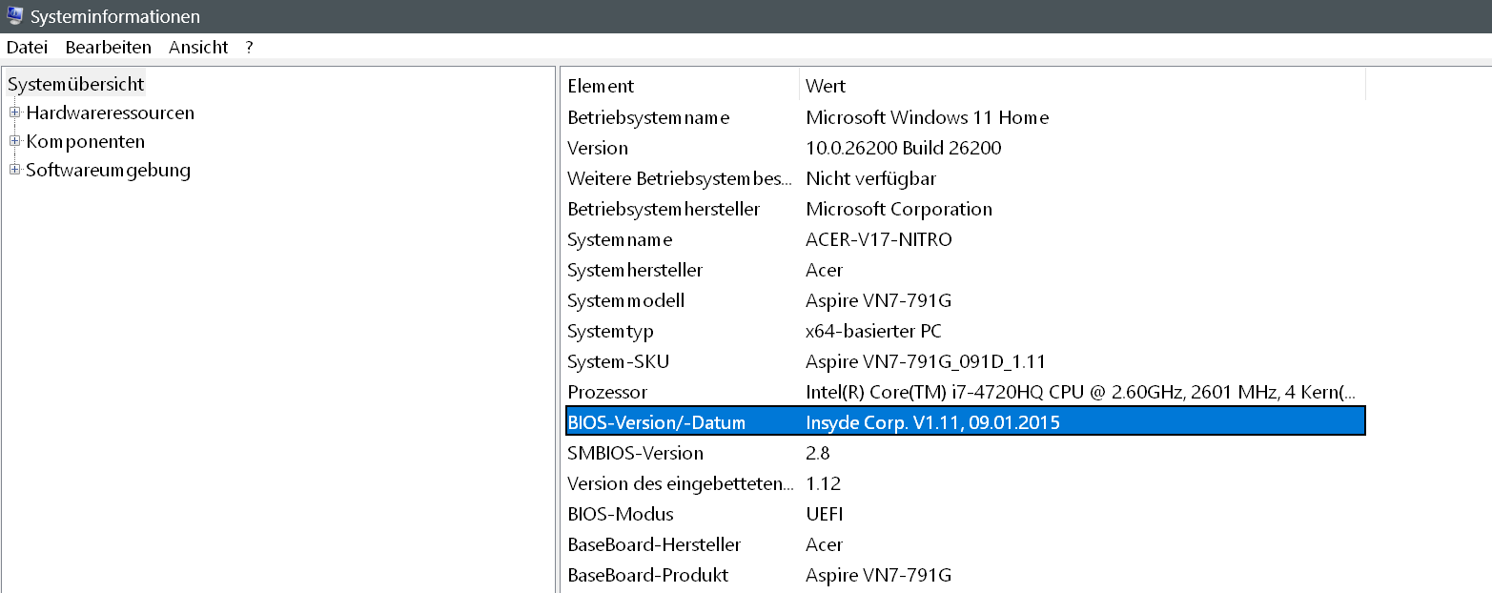Screen dimensions: 1492x593
Task: Select the Prozessor row label
Action: coord(607,392)
